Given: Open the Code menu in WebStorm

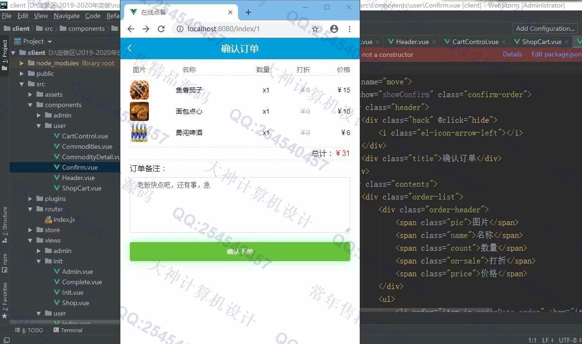Looking at the screenshot, I should pos(93,16).
